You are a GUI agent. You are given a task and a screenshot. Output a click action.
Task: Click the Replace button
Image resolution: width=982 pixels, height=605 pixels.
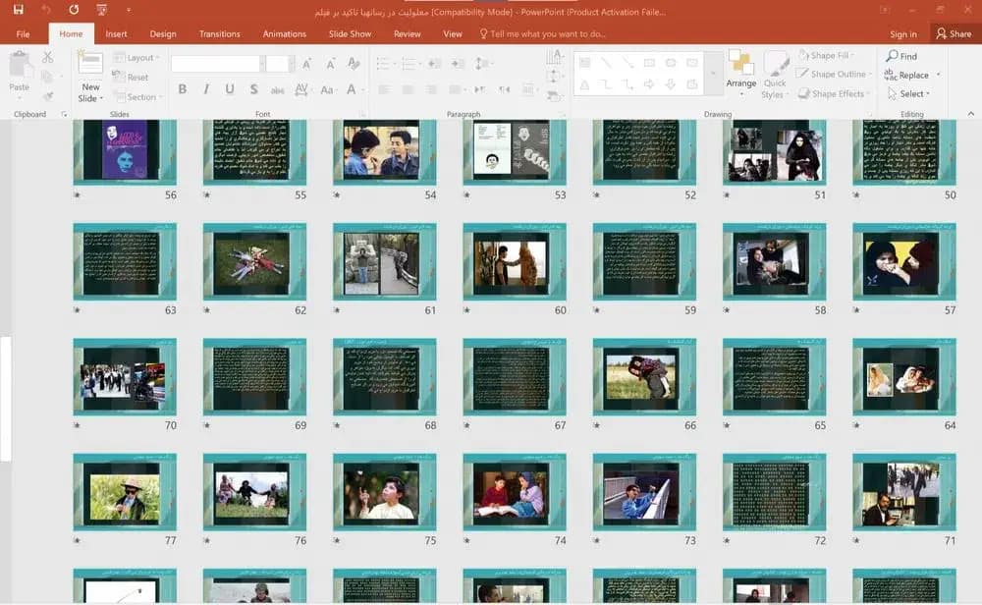[906, 75]
